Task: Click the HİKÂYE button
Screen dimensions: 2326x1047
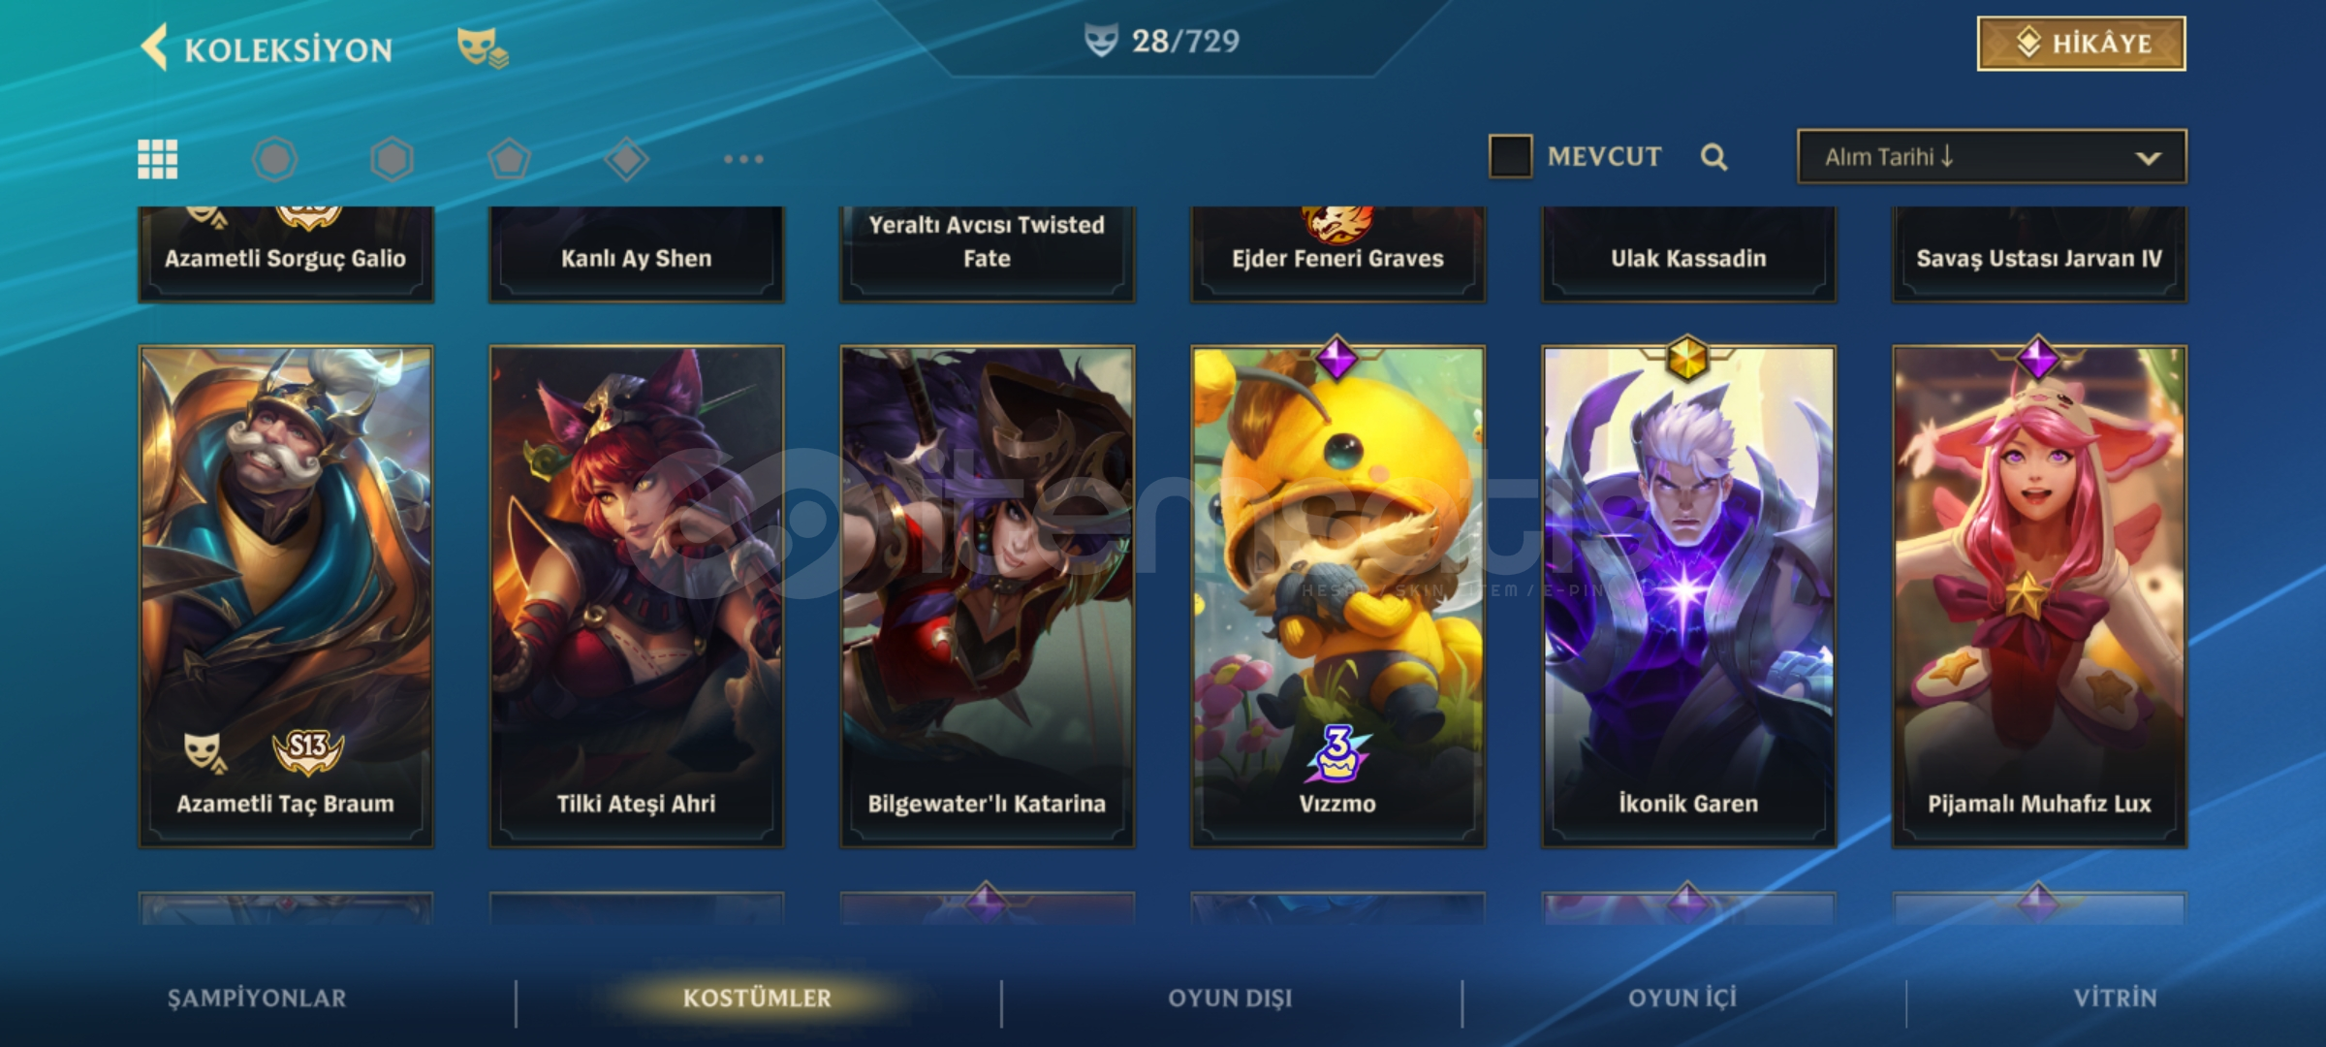Action: coord(2081,44)
